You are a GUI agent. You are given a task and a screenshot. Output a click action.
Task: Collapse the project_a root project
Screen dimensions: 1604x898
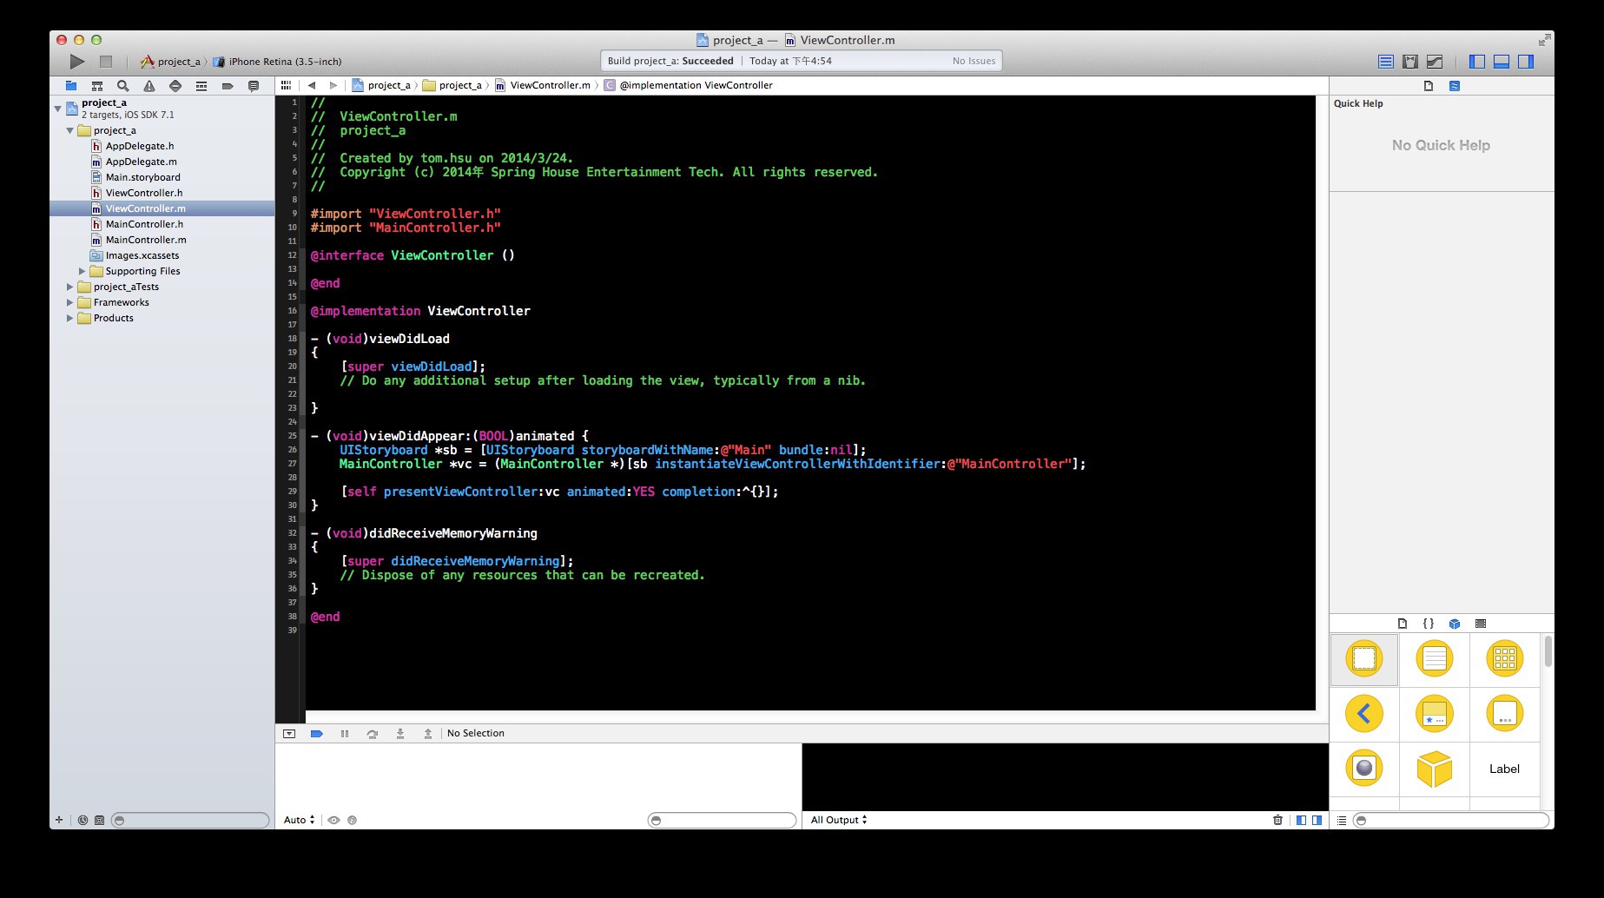(58, 109)
